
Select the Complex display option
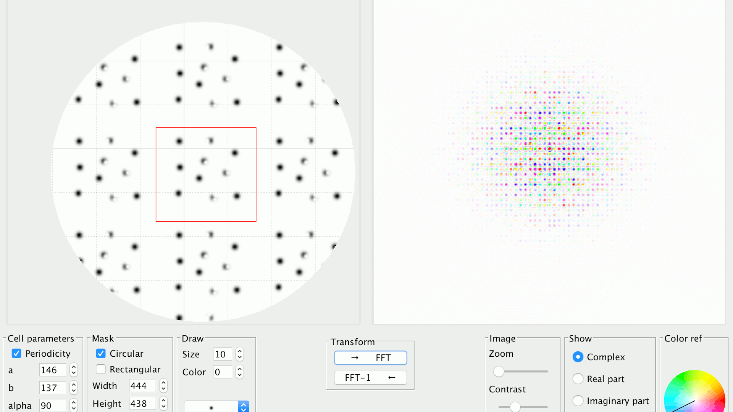pos(578,357)
